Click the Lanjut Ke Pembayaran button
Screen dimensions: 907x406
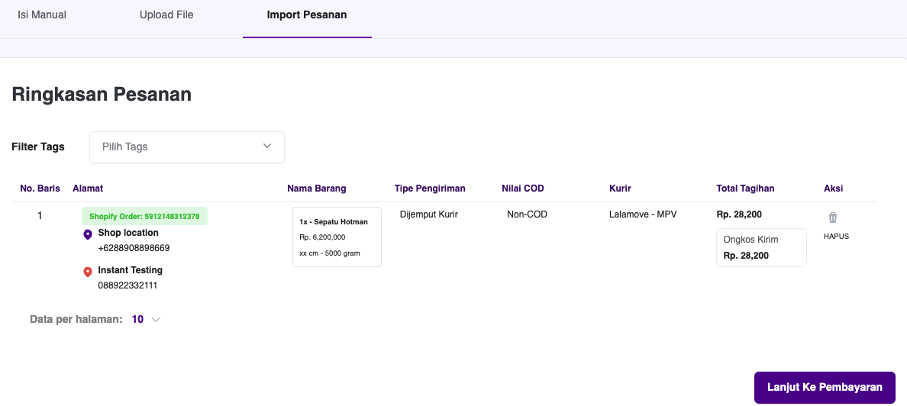tap(825, 388)
